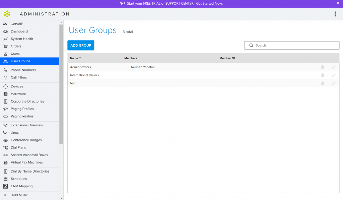This screenshot has height=200, width=343.
Task: Click the Phone Numbers handset icon
Action: 5,70
